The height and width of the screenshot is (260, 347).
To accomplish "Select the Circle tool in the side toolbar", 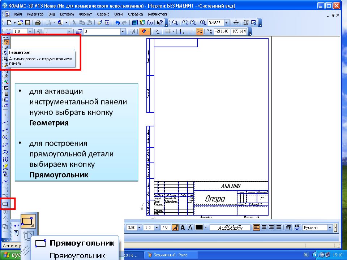I will (x=5, y=137).
